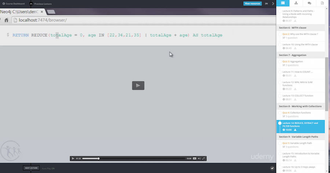Switch to the discussions tab
Image resolution: width=330 pixels, height=173 pixels.
coord(309,3)
